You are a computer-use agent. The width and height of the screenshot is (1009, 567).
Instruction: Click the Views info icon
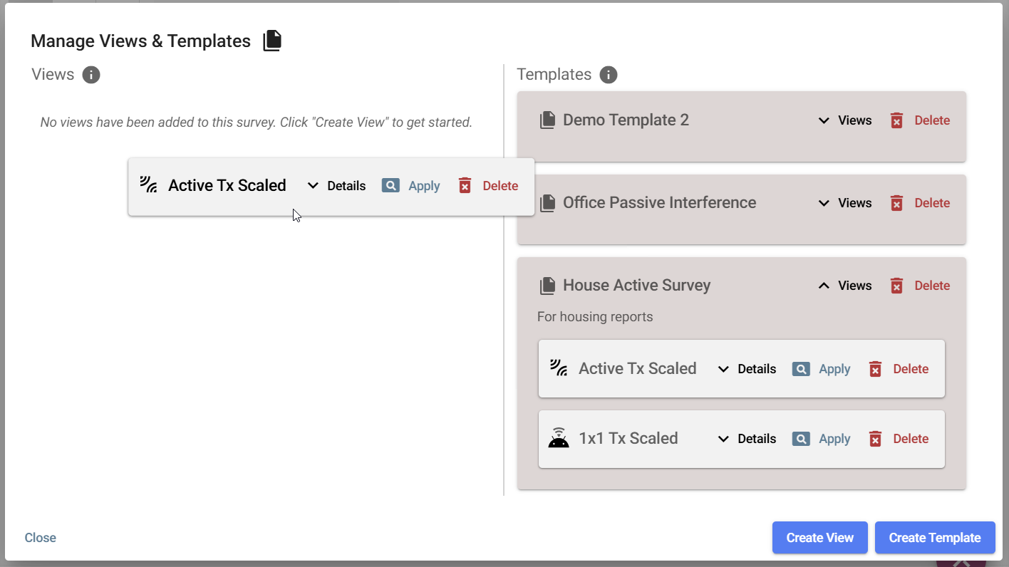(91, 75)
